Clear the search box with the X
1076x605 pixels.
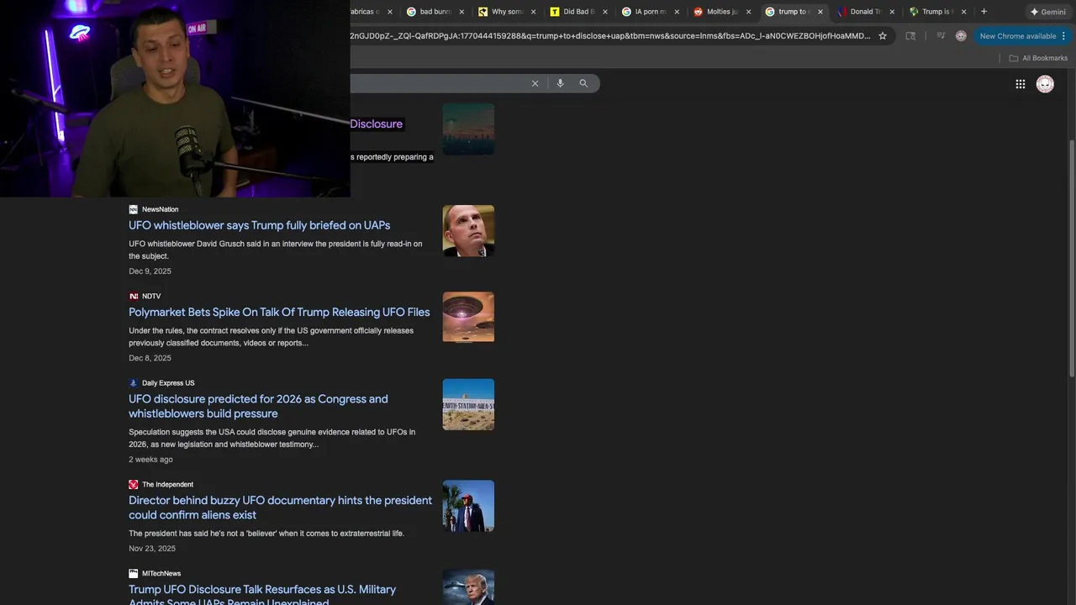coord(535,83)
